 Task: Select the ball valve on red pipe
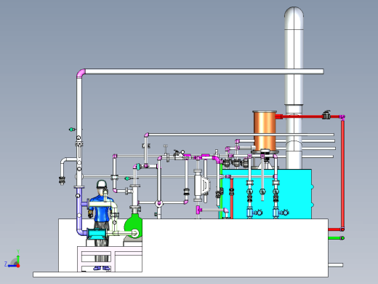(x=326, y=115)
